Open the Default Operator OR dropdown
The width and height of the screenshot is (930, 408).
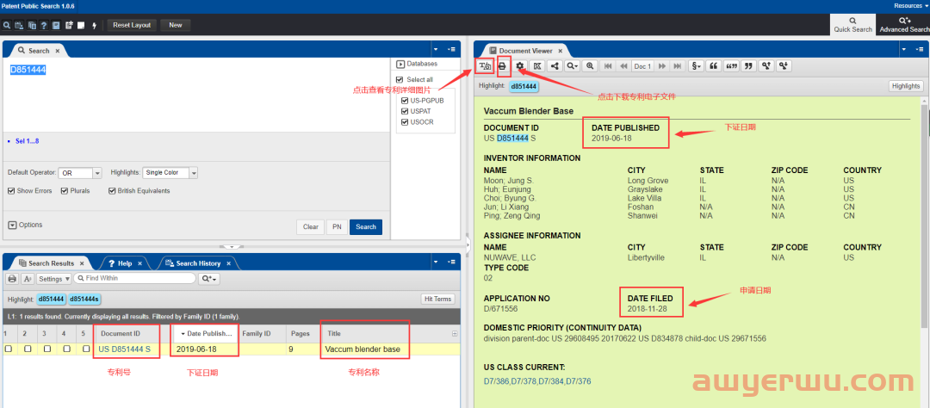click(x=79, y=173)
